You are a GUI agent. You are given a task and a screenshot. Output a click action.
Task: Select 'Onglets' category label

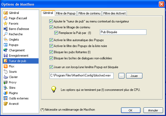14,40
